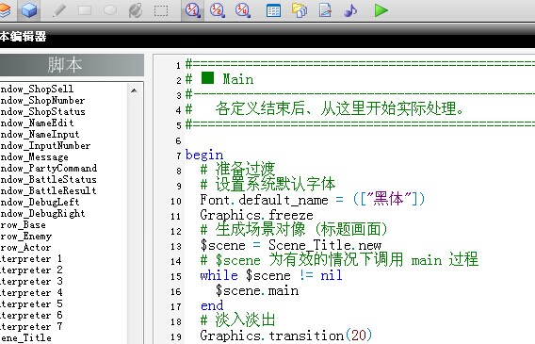Image resolution: width=535 pixels, height=344 pixels.
Task: Click the 'begin' keyword on line 7
Action: click(204, 156)
